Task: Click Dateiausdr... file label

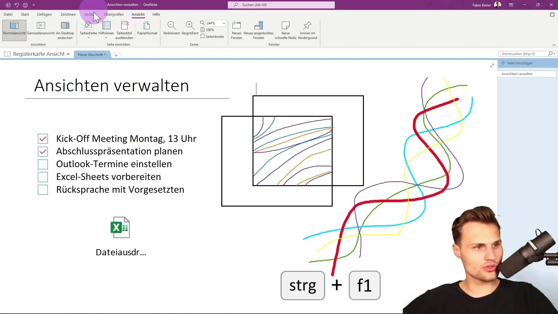Action: 121,252
